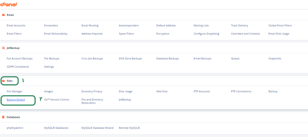308x137 pixels.
Task: Click the JetBackup section icon
Action: pos(3,48)
